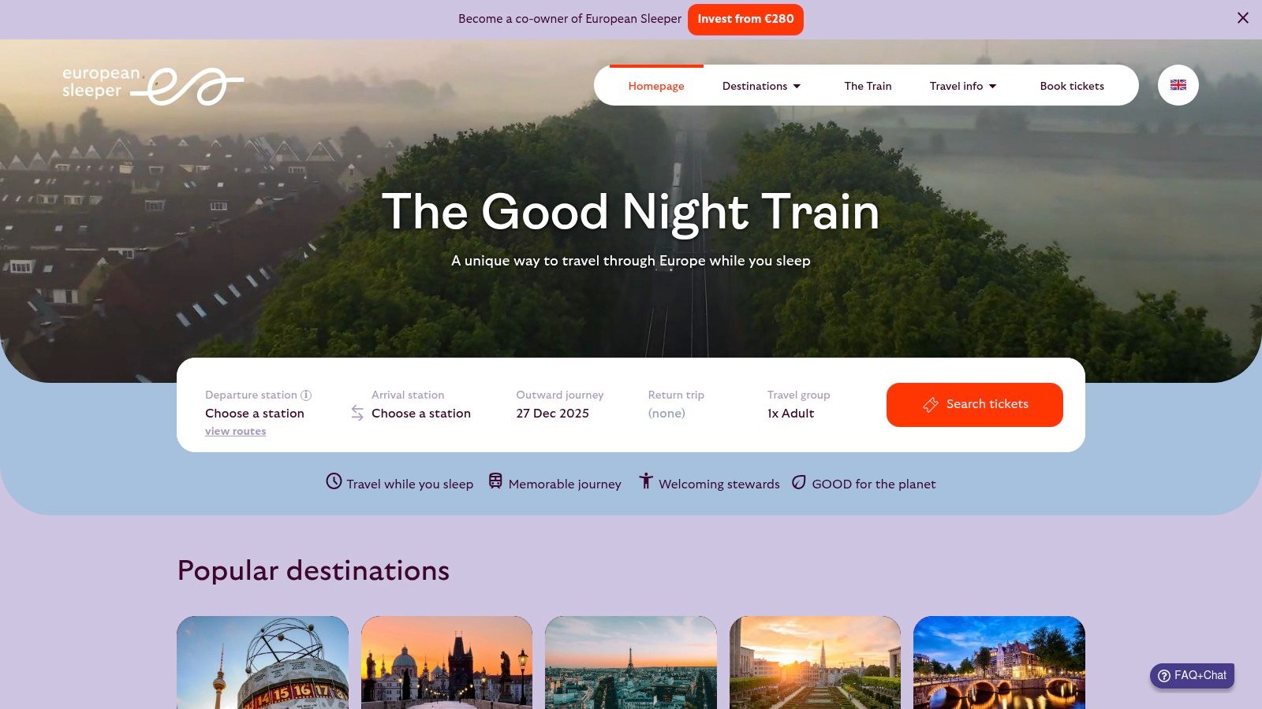Click the train icon beside Memorable journey
This screenshot has width=1262, height=709.
click(495, 481)
